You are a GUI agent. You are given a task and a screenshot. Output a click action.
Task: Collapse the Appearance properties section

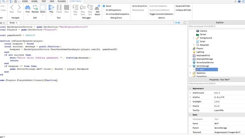tap(190, 89)
